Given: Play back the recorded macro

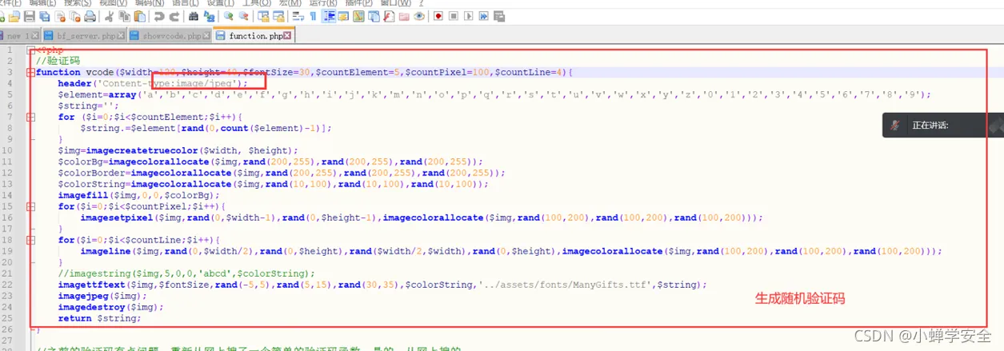Looking at the screenshot, I should tap(468, 16).
